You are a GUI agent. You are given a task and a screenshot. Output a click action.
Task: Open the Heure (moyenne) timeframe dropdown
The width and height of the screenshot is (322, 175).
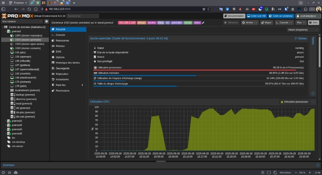[x=303, y=30]
